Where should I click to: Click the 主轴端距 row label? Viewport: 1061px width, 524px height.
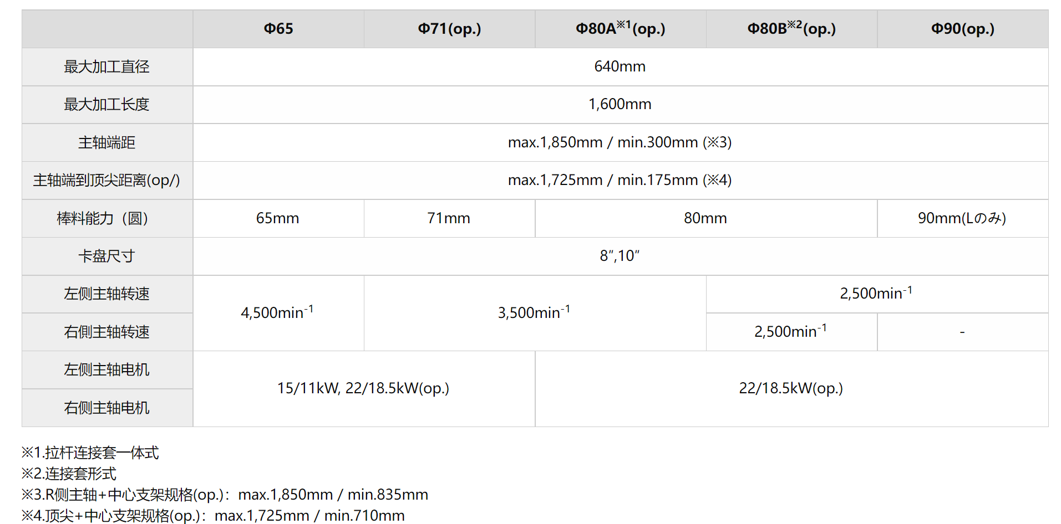click(x=106, y=143)
